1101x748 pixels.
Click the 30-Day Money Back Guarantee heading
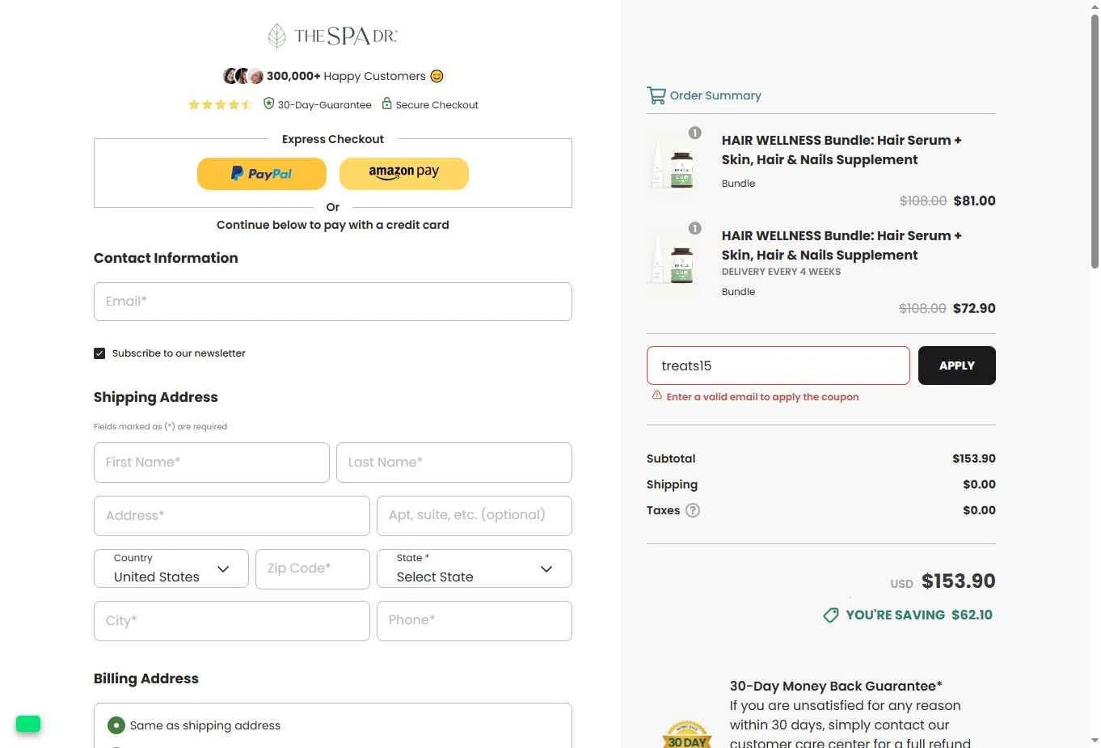click(836, 686)
